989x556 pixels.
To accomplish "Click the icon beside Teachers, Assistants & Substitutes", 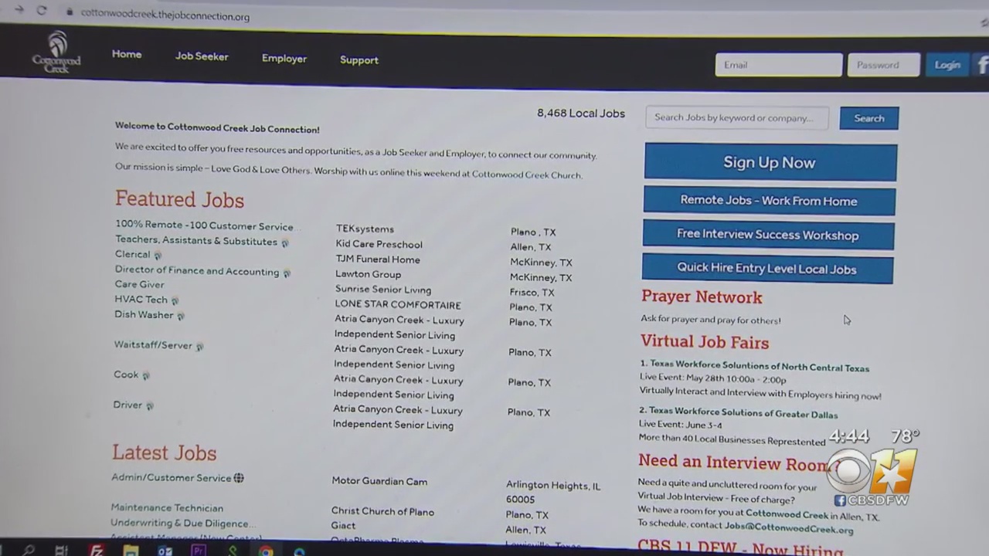I will [x=285, y=242].
